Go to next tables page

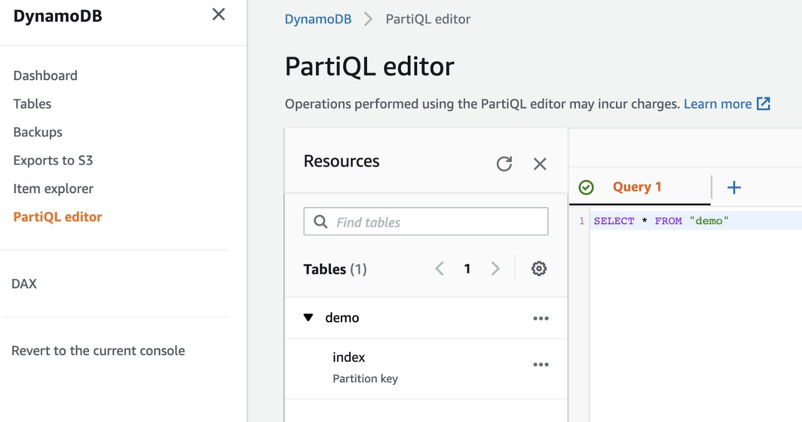click(495, 269)
